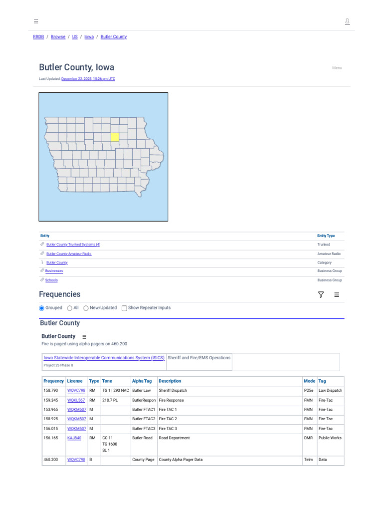Click the arrow icon beside Butler County category
This screenshot has width=383, height=511.
(x=42, y=262)
